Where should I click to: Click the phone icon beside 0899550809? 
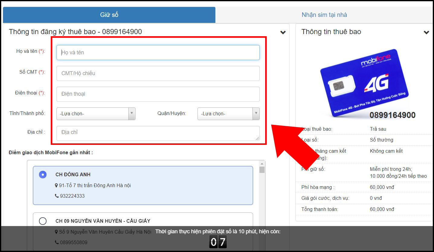click(x=57, y=242)
